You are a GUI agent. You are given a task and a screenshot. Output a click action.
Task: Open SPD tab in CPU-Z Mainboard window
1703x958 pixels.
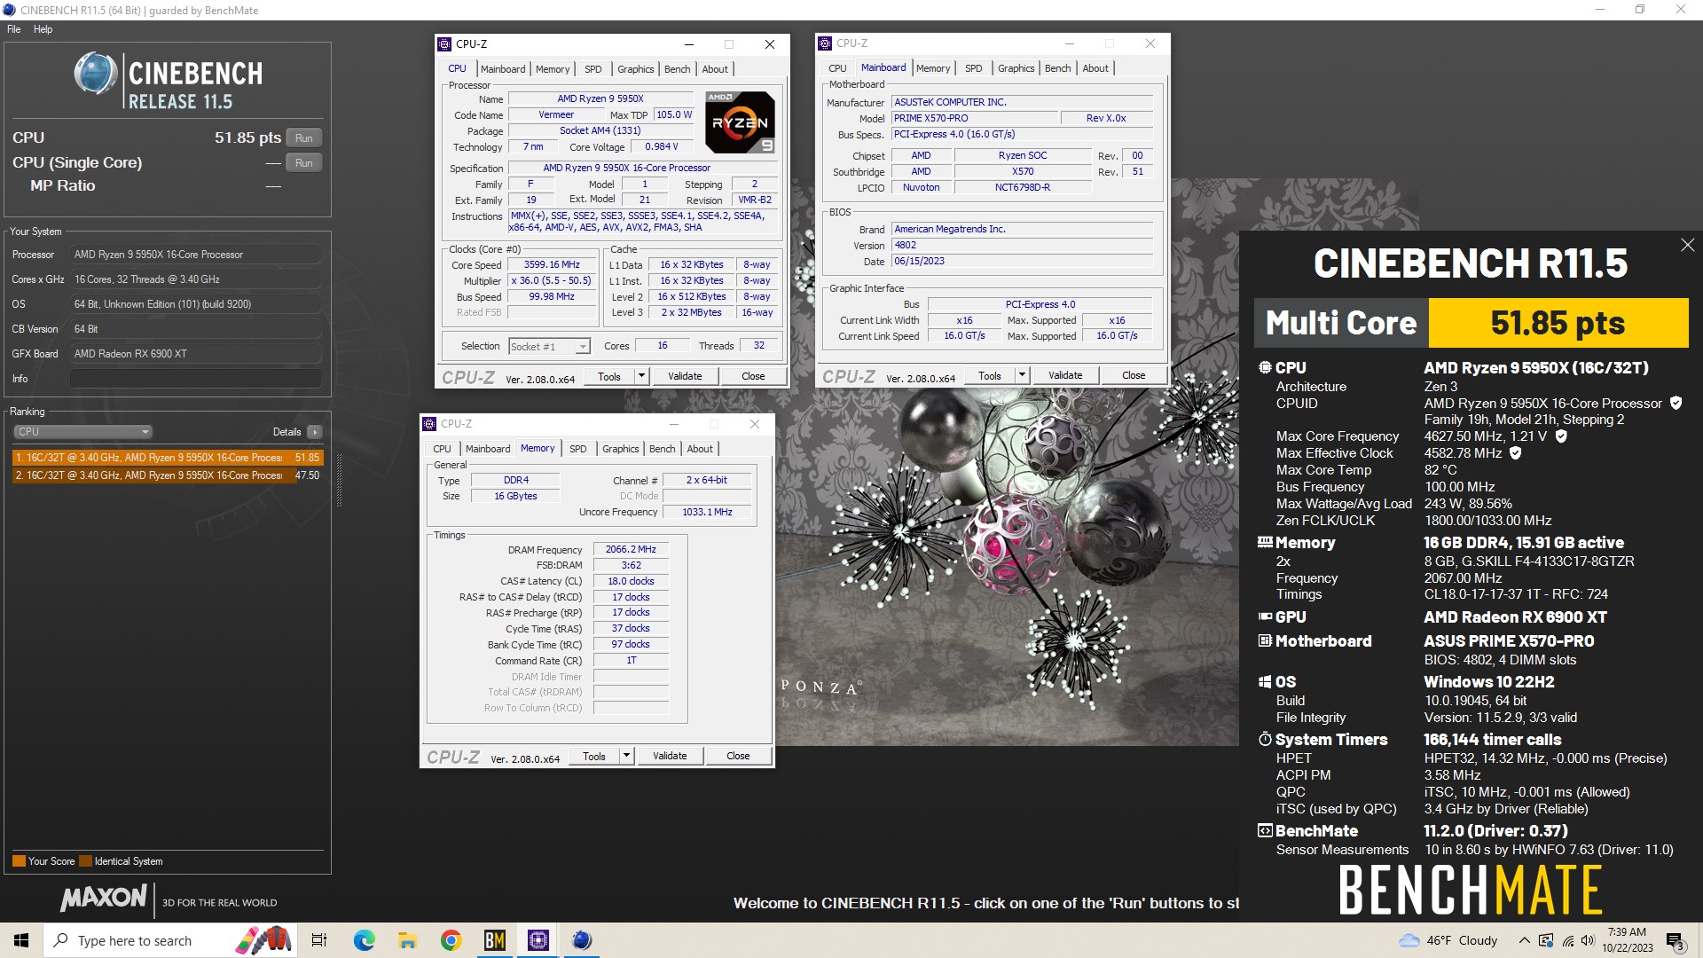(x=973, y=68)
